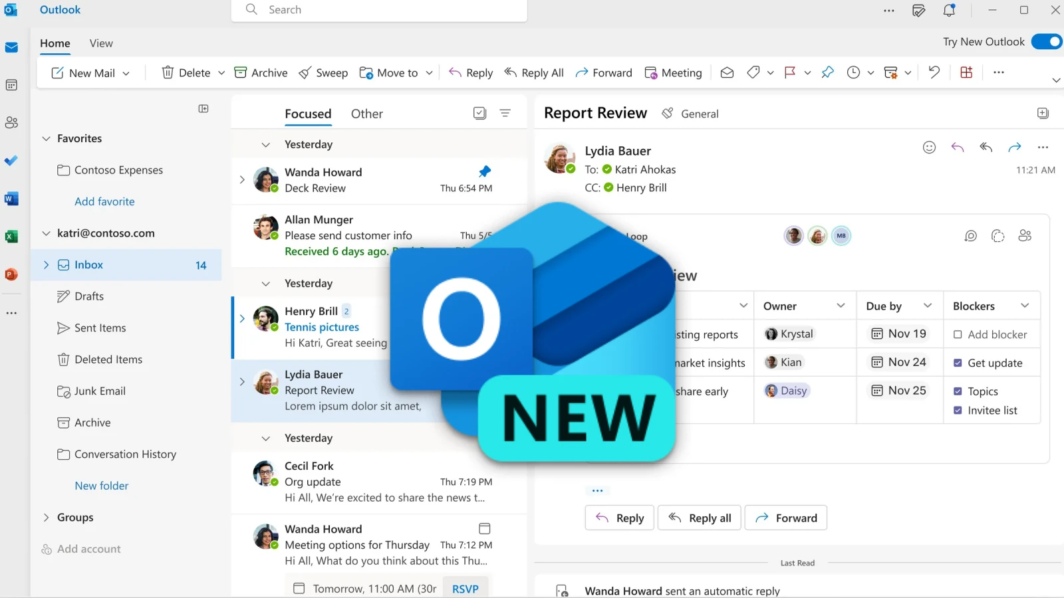
Task: Click the undo arrow icon
Action: pos(934,72)
